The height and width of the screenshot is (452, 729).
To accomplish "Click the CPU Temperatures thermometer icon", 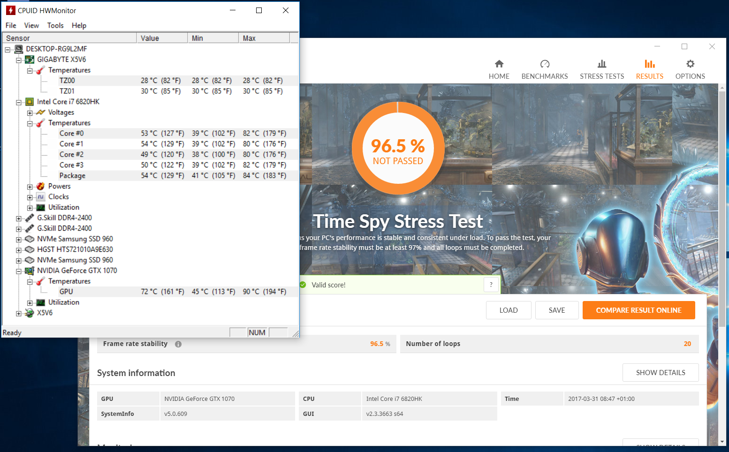I will (x=41, y=123).
